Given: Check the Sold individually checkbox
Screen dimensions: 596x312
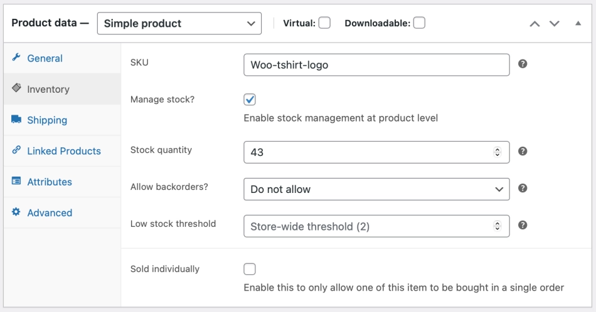Looking at the screenshot, I should click(x=250, y=269).
